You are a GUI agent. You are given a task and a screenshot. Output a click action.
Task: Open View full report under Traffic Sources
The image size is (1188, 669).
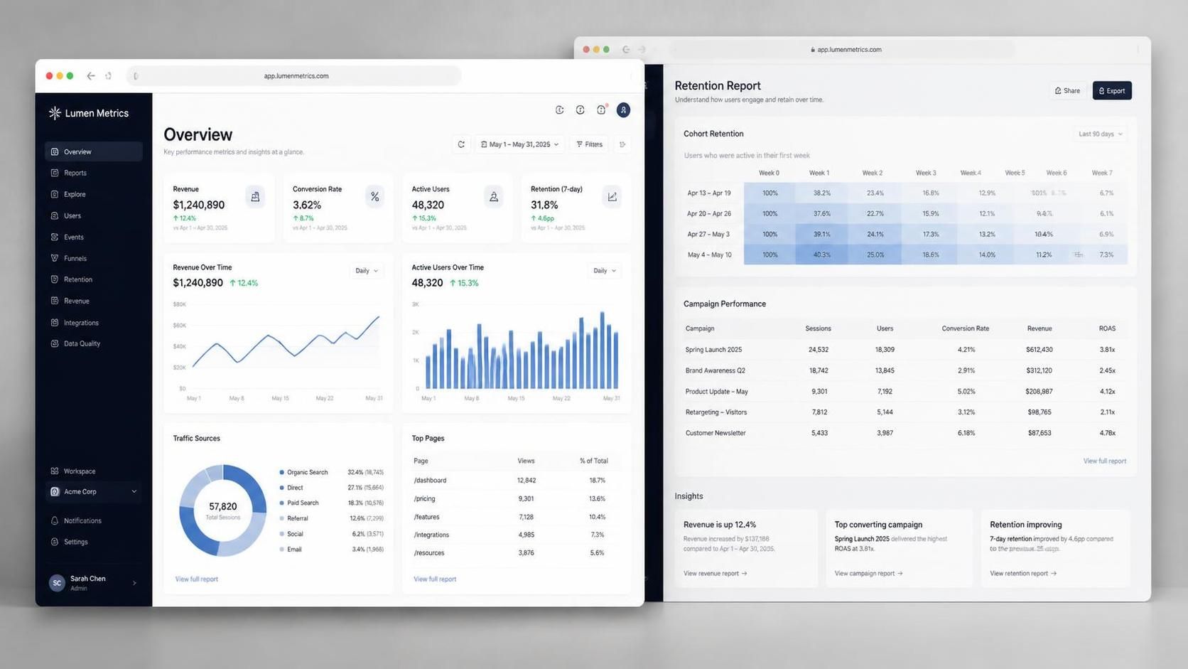pos(197,579)
